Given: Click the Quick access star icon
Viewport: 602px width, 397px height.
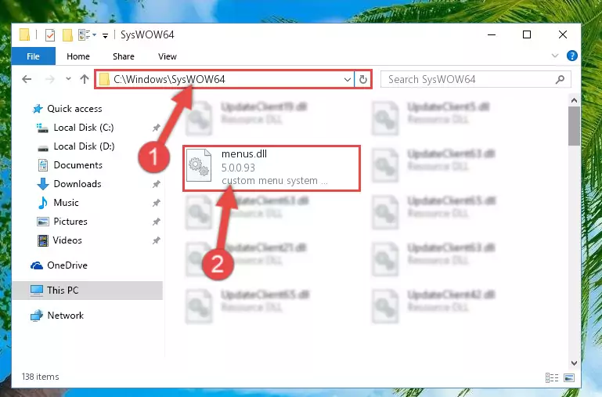Looking at the screenshot, I should coord(38,109).
